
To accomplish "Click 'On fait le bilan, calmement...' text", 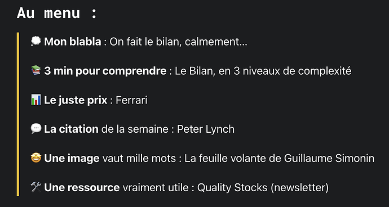I will (178, 42).
